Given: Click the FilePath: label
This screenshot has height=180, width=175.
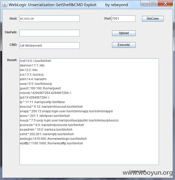Looking at the screenshot, I should coord(11,32).
